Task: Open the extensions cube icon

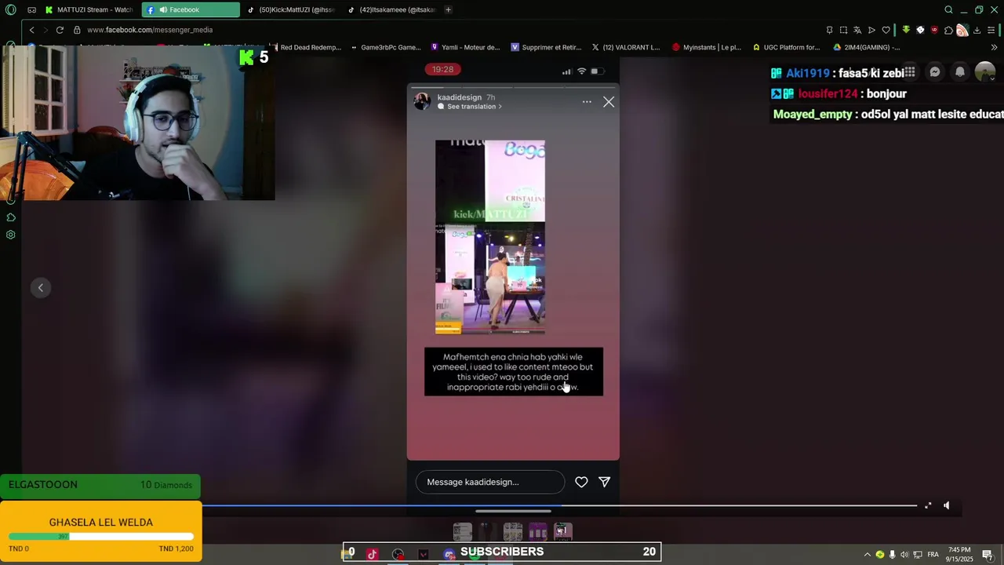Action: tap(948, 30)
